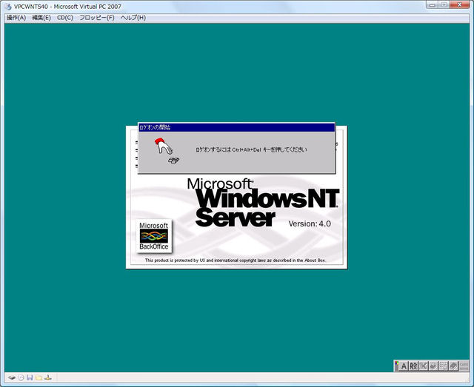This screenshot has height=387, width=474.
Task: Click the IME CAPS/KANA indicator
Action: click(x=464, y=366)
